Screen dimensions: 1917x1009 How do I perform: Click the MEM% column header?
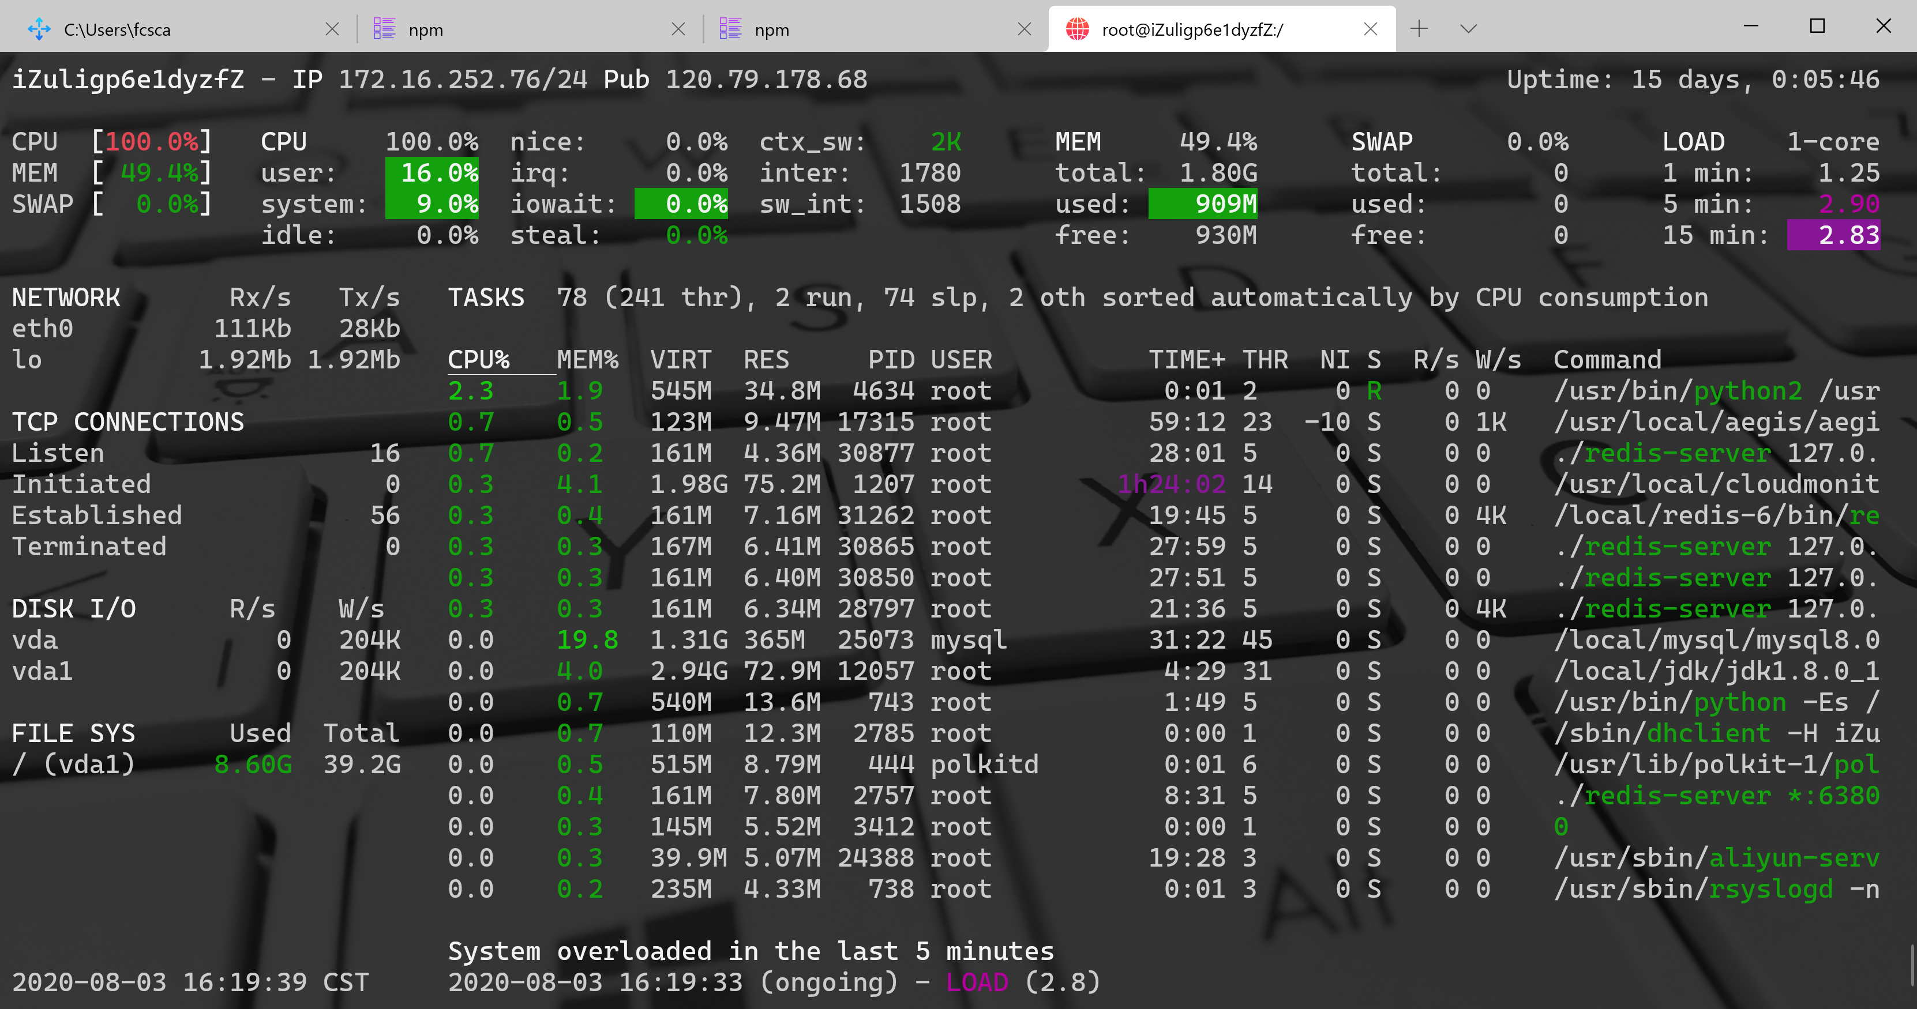coord(588,360)
